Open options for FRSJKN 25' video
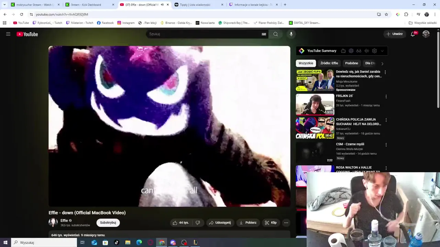The height and width of the screenshot is (247, 440). click(386, 96)
